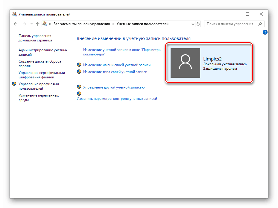This screenshot has height=208, width=278.
Task: Close the user accounts window
Action: pos(261,14)
